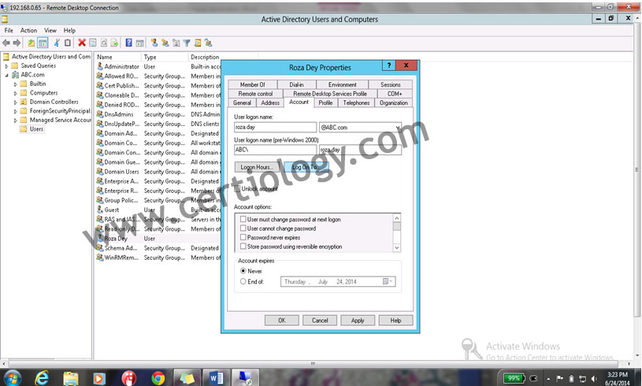Expand the Saved Queries tree node
642x386 pixels.
tap(6, 66)
